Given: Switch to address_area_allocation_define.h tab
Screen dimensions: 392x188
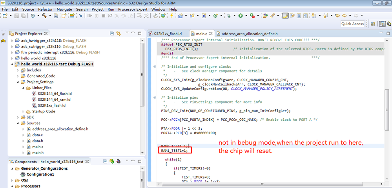Looking at the screenshot, I should pyautogui.click(x=247, y=33).
